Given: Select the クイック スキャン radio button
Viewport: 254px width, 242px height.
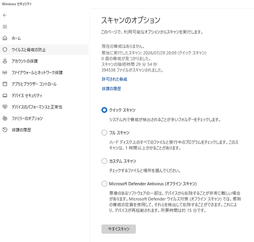Looking at the screenshot, I should click(104, 110).
